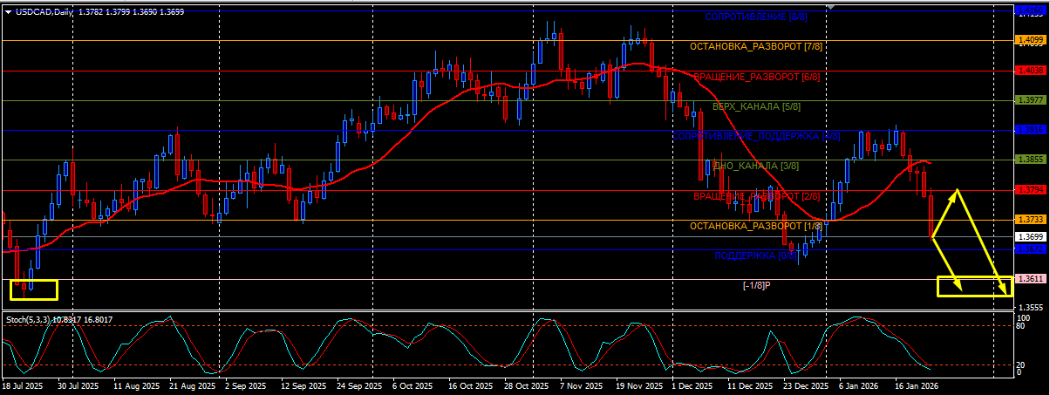The height and width of the screenshot is (395, 1050).
Task: Select the СОПРОТИВЛЕНИЕ [8/8] level label
Action: click(757, 17)
